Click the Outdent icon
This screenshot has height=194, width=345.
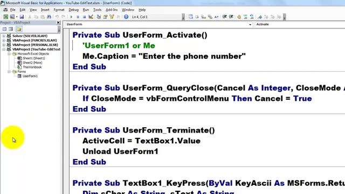(231, 17)
